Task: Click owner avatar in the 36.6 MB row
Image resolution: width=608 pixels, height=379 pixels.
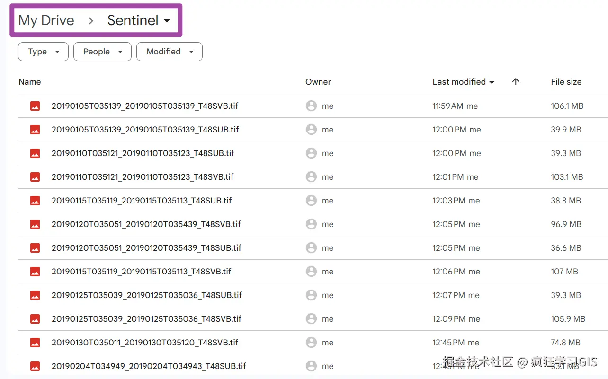Action: click(x=311, y=248)
